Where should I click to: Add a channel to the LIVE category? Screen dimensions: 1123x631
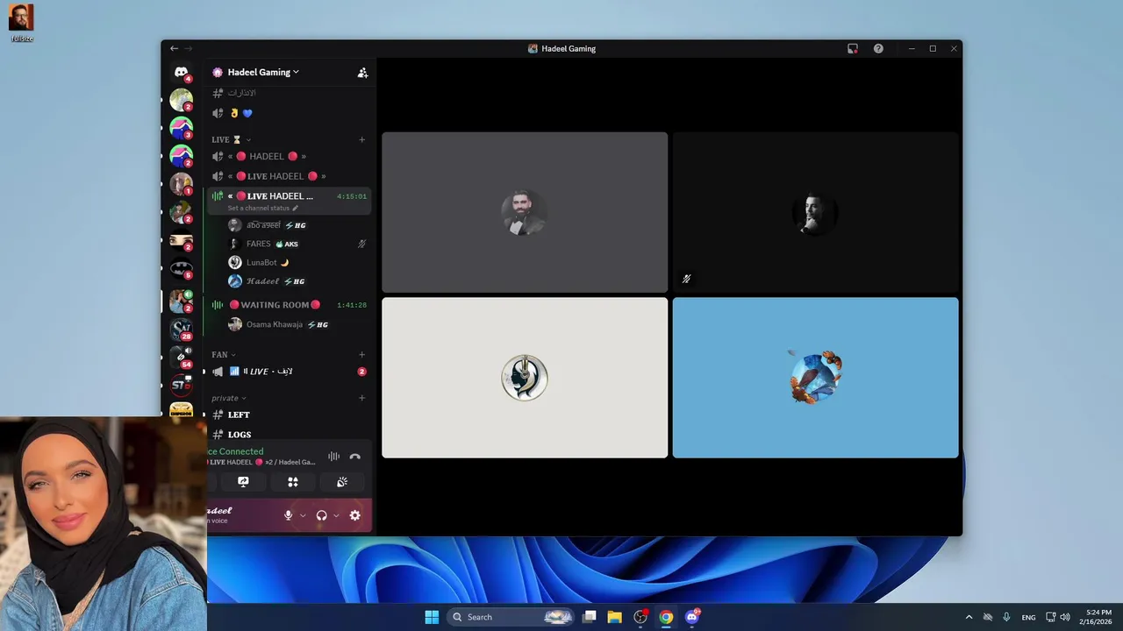[x=361, y=139]
